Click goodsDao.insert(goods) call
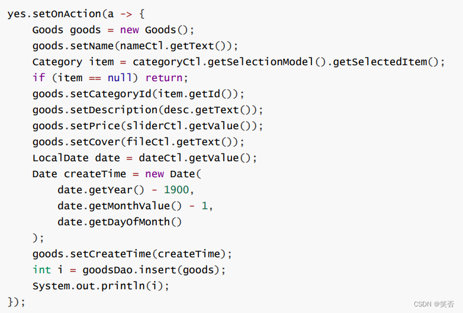Screen dimensions: 463x313 (x=150, y=270)
